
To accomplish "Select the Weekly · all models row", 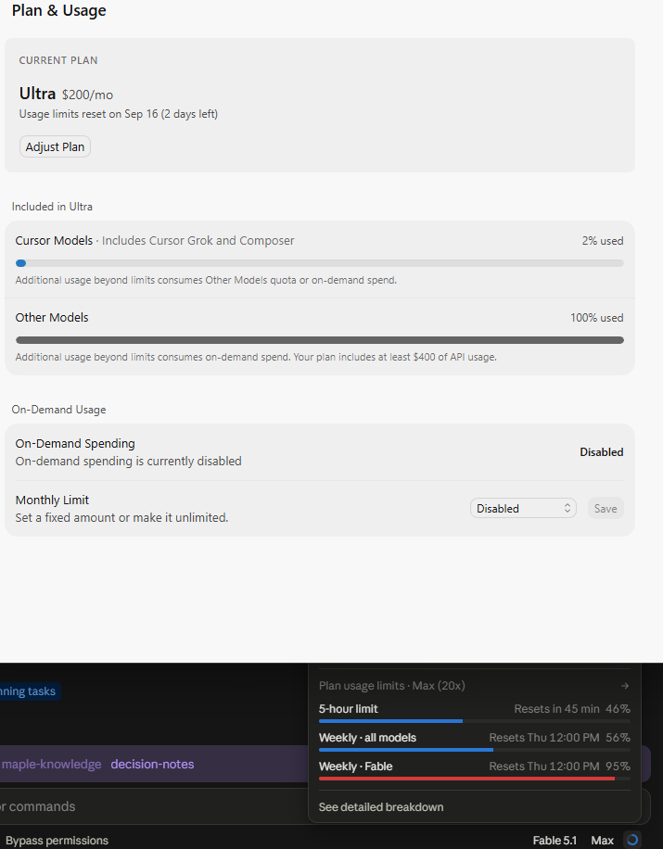I will [x=475, y=742].
